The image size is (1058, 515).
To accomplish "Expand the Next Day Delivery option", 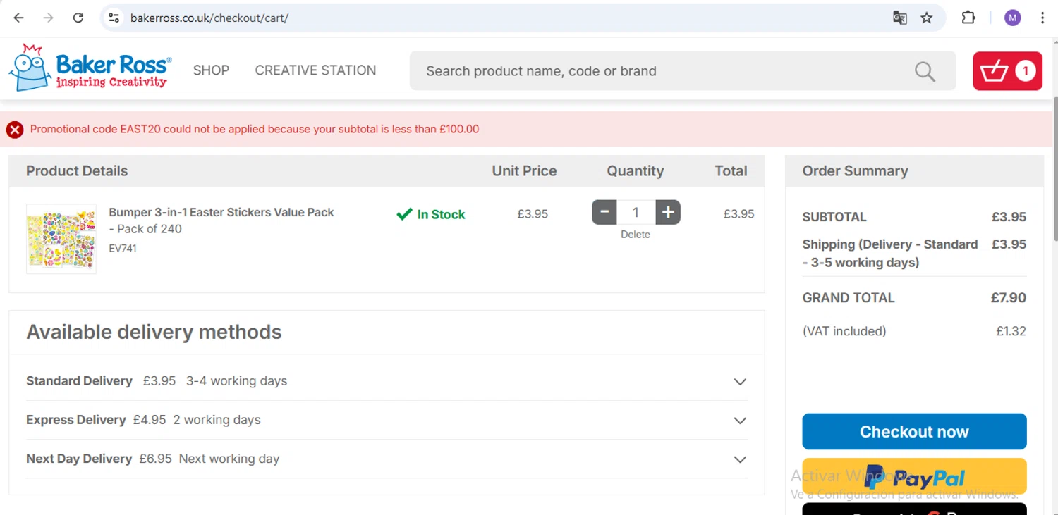I will (x=739, y=459).
